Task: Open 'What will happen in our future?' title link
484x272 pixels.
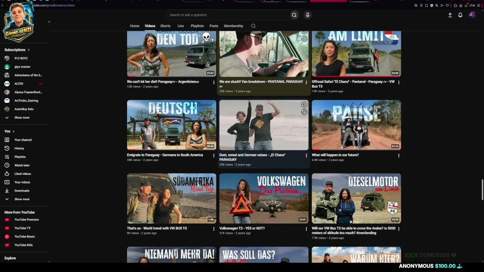Action: coord(335,155)
